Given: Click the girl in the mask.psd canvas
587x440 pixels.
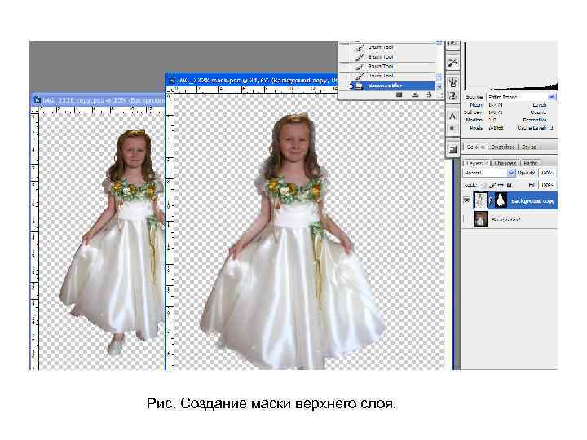Looking at the screenshot, I should tap(294, 241).
